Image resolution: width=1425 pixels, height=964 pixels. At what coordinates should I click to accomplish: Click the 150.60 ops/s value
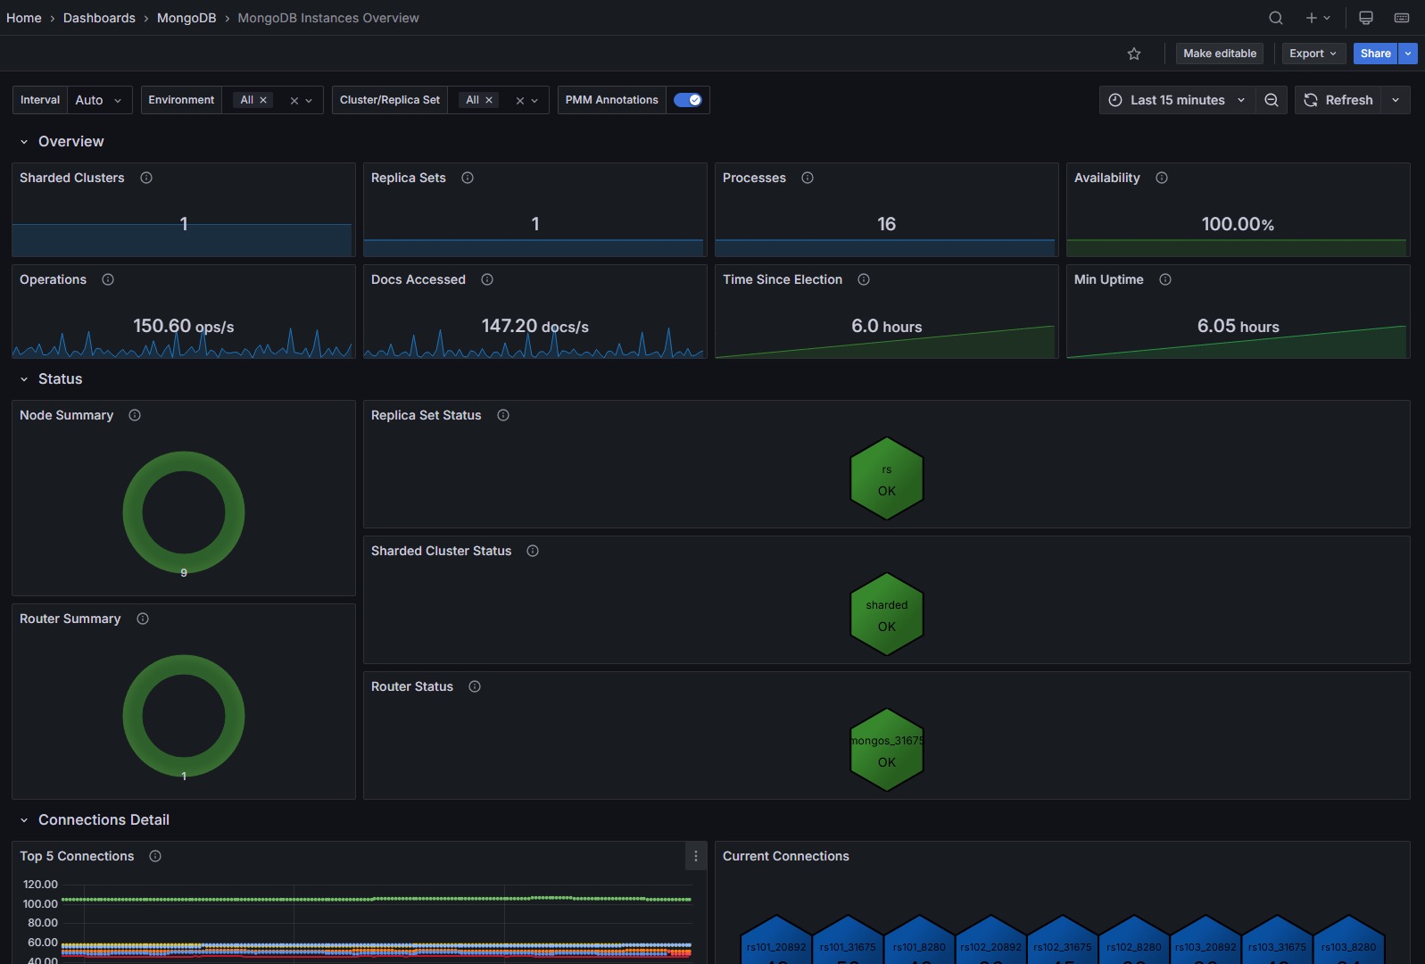(x=184, y=326)
